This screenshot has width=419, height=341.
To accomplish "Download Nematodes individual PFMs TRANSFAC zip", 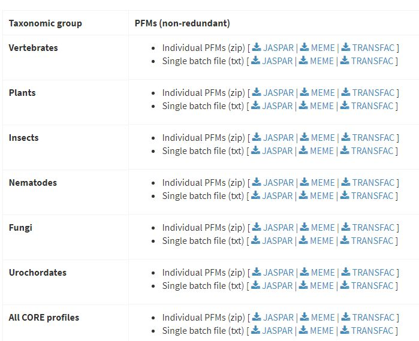I will [x=373, y=183].
